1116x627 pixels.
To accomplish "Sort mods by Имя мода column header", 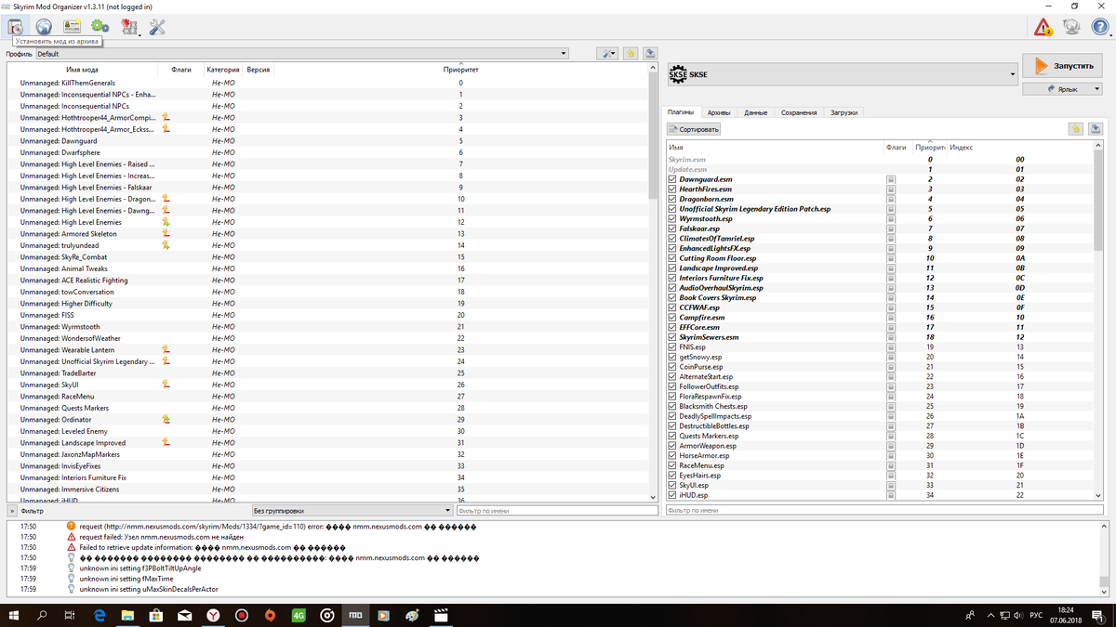I will [82, 70].
